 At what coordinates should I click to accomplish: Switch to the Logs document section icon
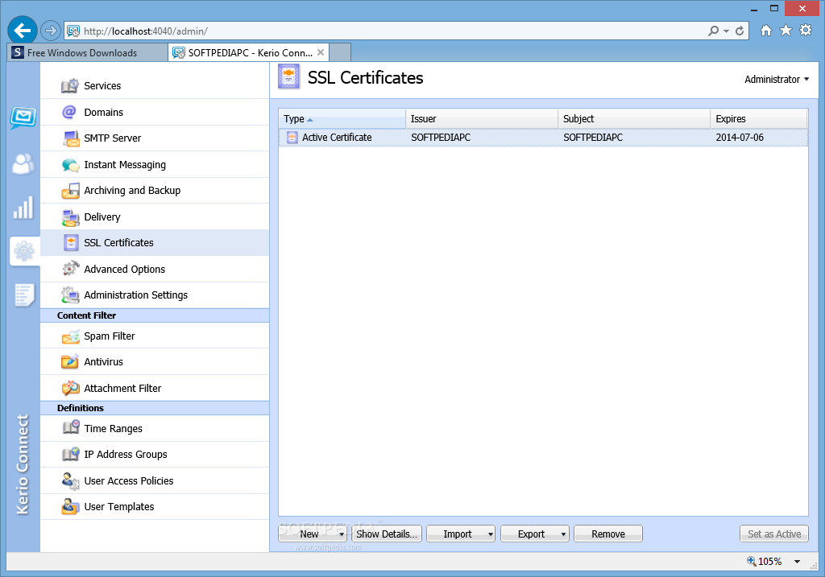pyautogui.click(x=24, y=295)
